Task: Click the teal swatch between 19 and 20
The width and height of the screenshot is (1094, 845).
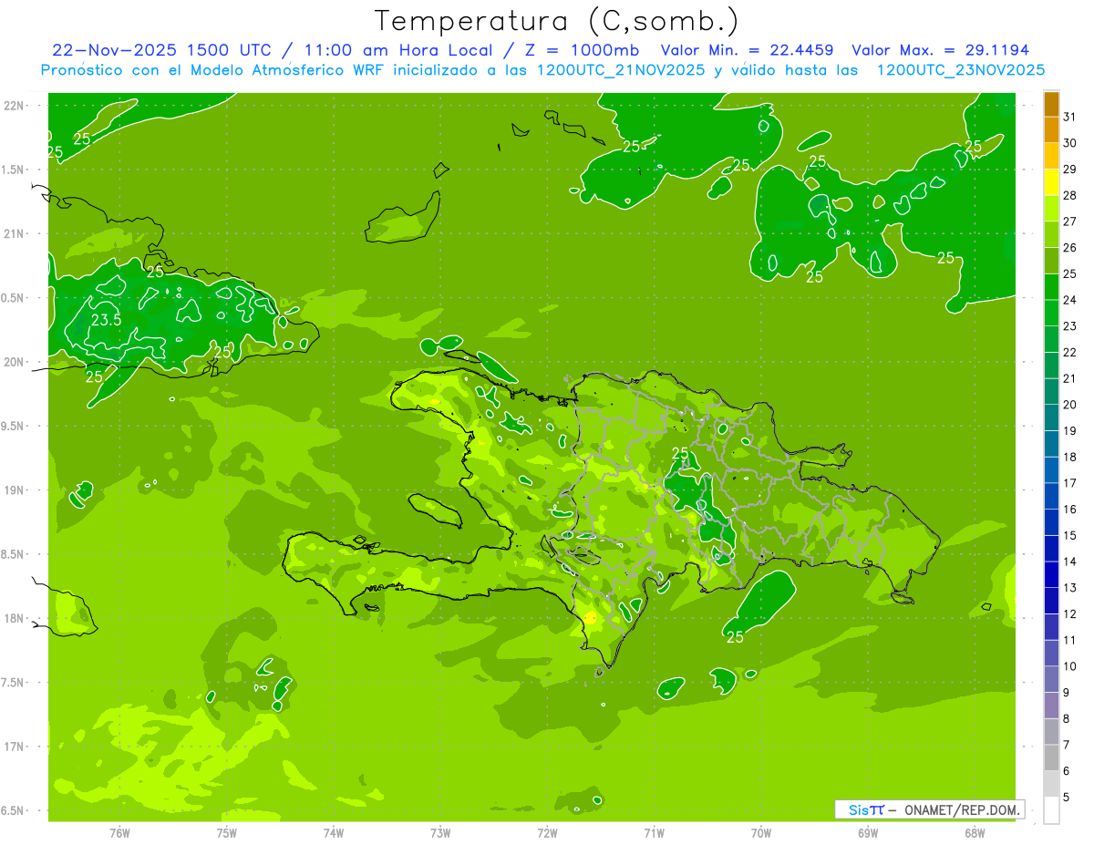Action: click(1051, 417)
